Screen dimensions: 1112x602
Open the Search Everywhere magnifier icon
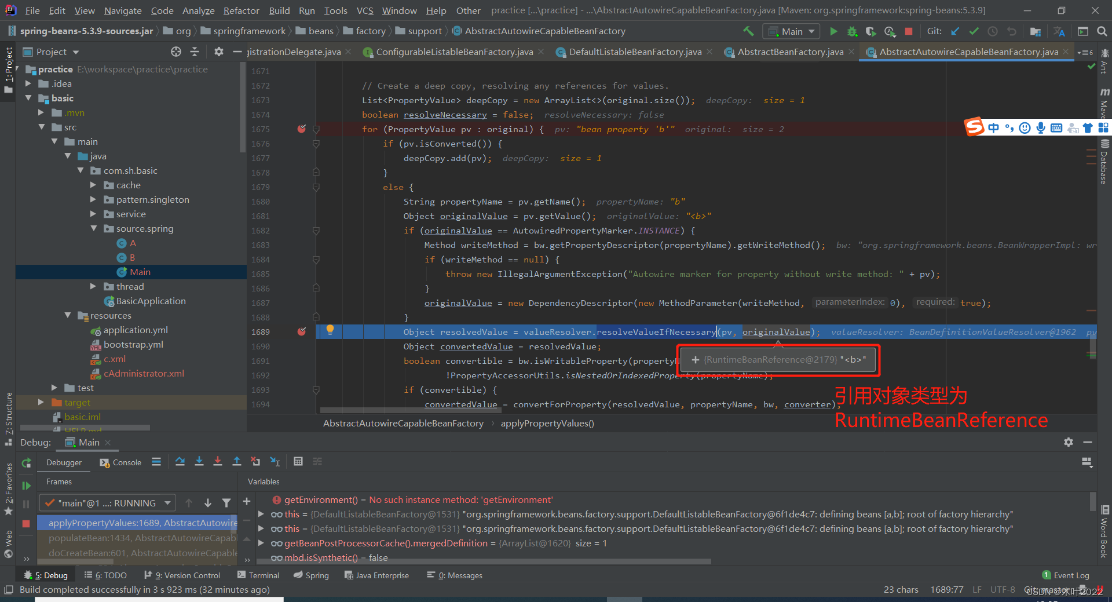[1102, 31]
